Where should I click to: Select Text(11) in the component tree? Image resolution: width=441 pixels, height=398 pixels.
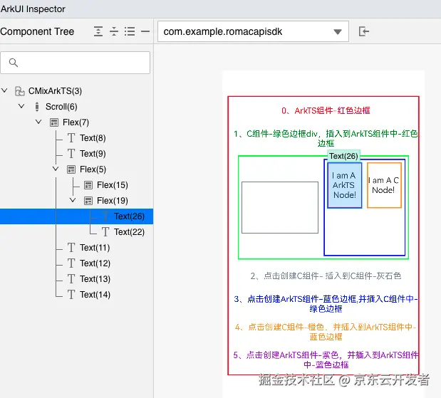click(x=95, y=248)
